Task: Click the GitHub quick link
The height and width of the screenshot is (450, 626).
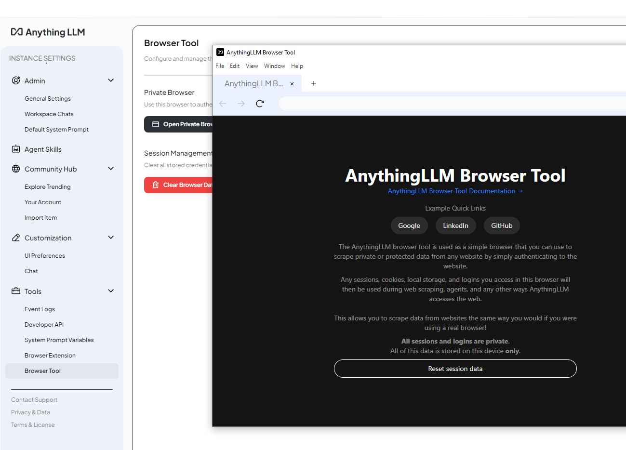Action: pos(501,225)
